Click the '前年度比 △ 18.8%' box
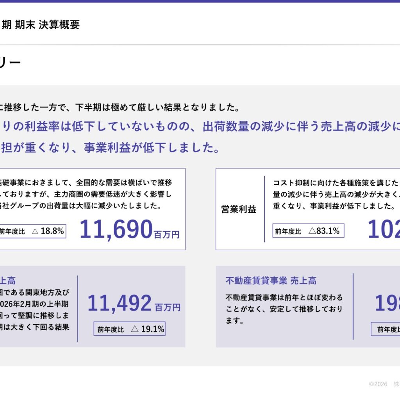The height and width of the screenshot is (400, 400). tap(32, 231)
